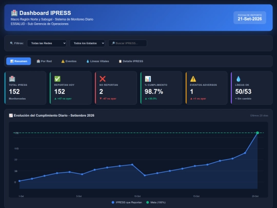The width and height of the screenshot is (277, 208).
Task: Open the Todos los Estados dropdown
Action: coord(87,43)
